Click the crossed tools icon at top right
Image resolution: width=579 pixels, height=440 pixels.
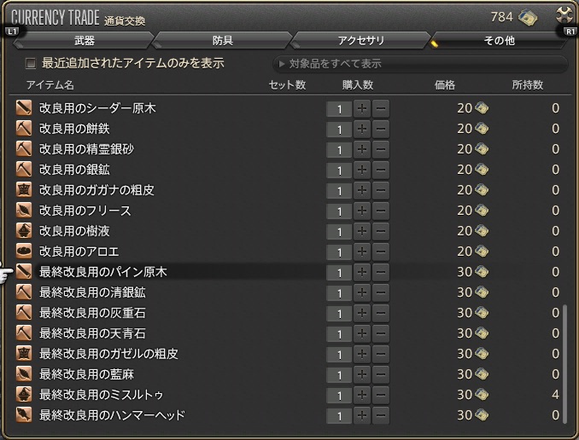[x=564, y=15]
